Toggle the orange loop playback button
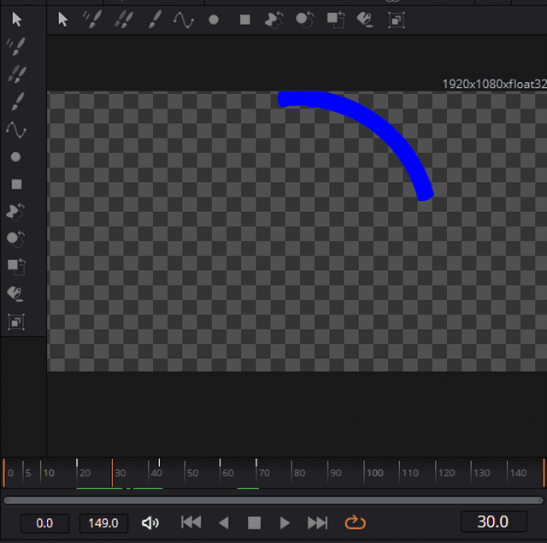Image resolution: width=547 pixels, height=543 pixels. [355, 522]
